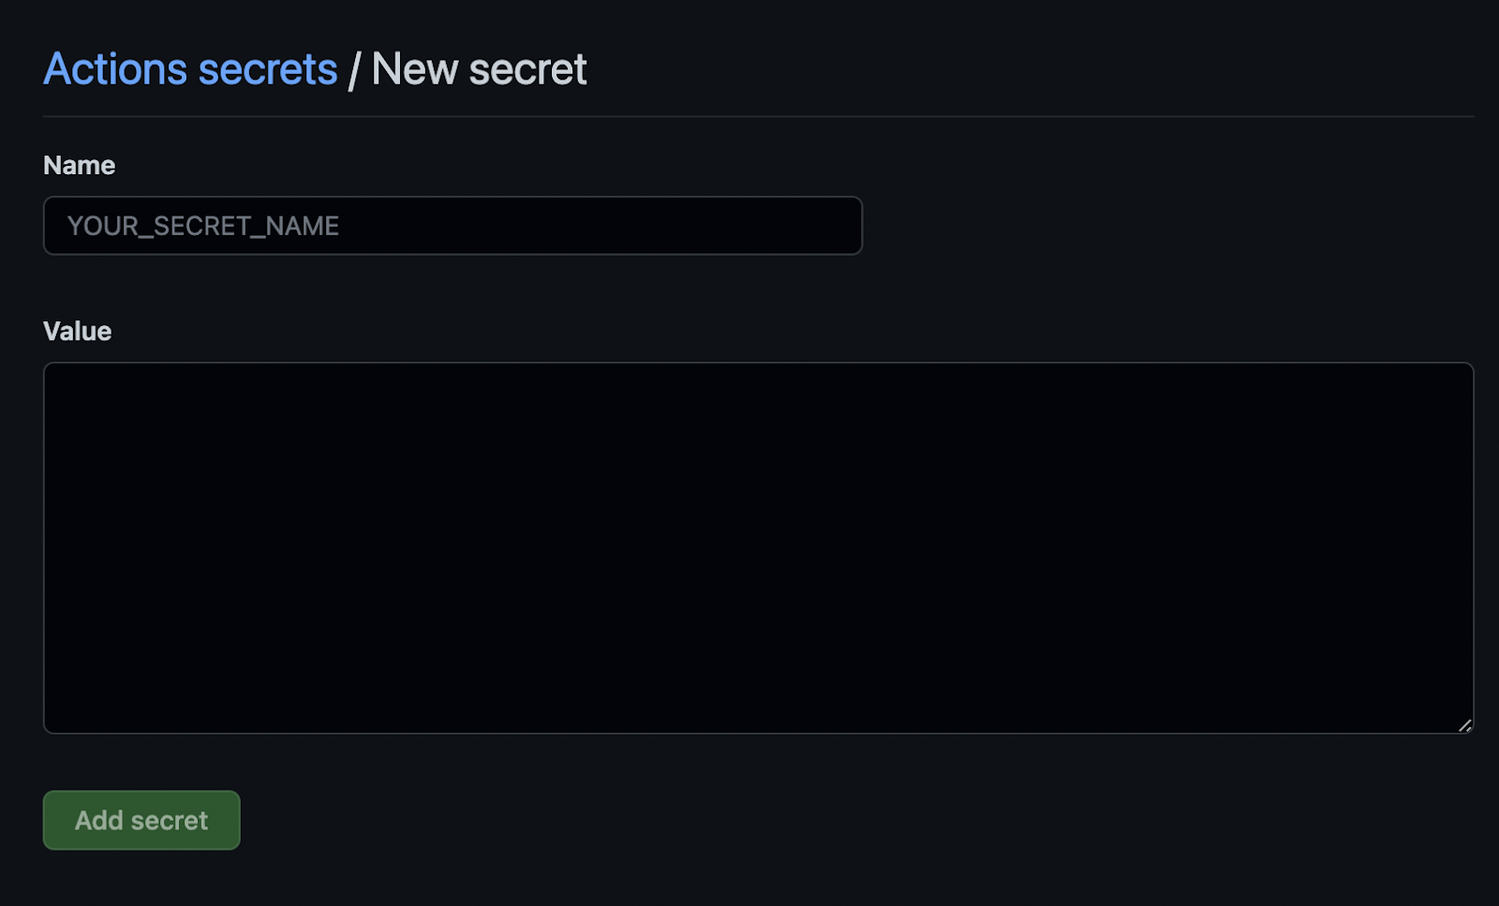The width and height of the screenshot is (1499, 906).
Task: Click the bottom-right corner grip of Value box
Action: pyautogui.click(x=1464, y=724)
